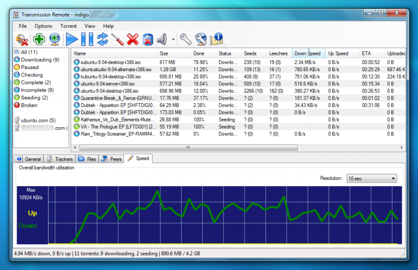Select the Complete (2) filter
The height and width of the screenshot is (270, 418).
[x=32, y=83]
